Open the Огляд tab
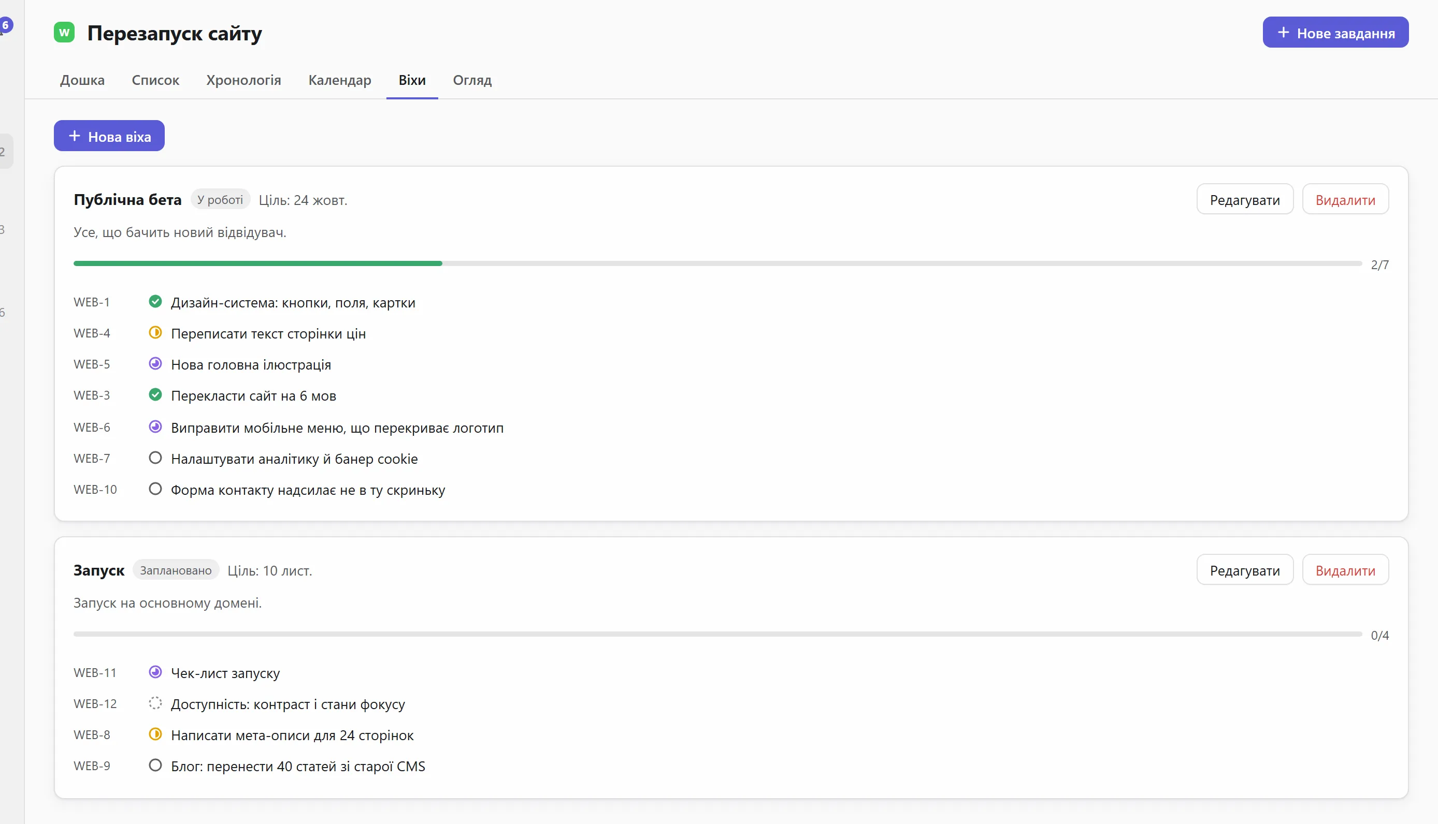This screenshot has width=1438, height=824. pyautogui.click(x=472, y=80)
